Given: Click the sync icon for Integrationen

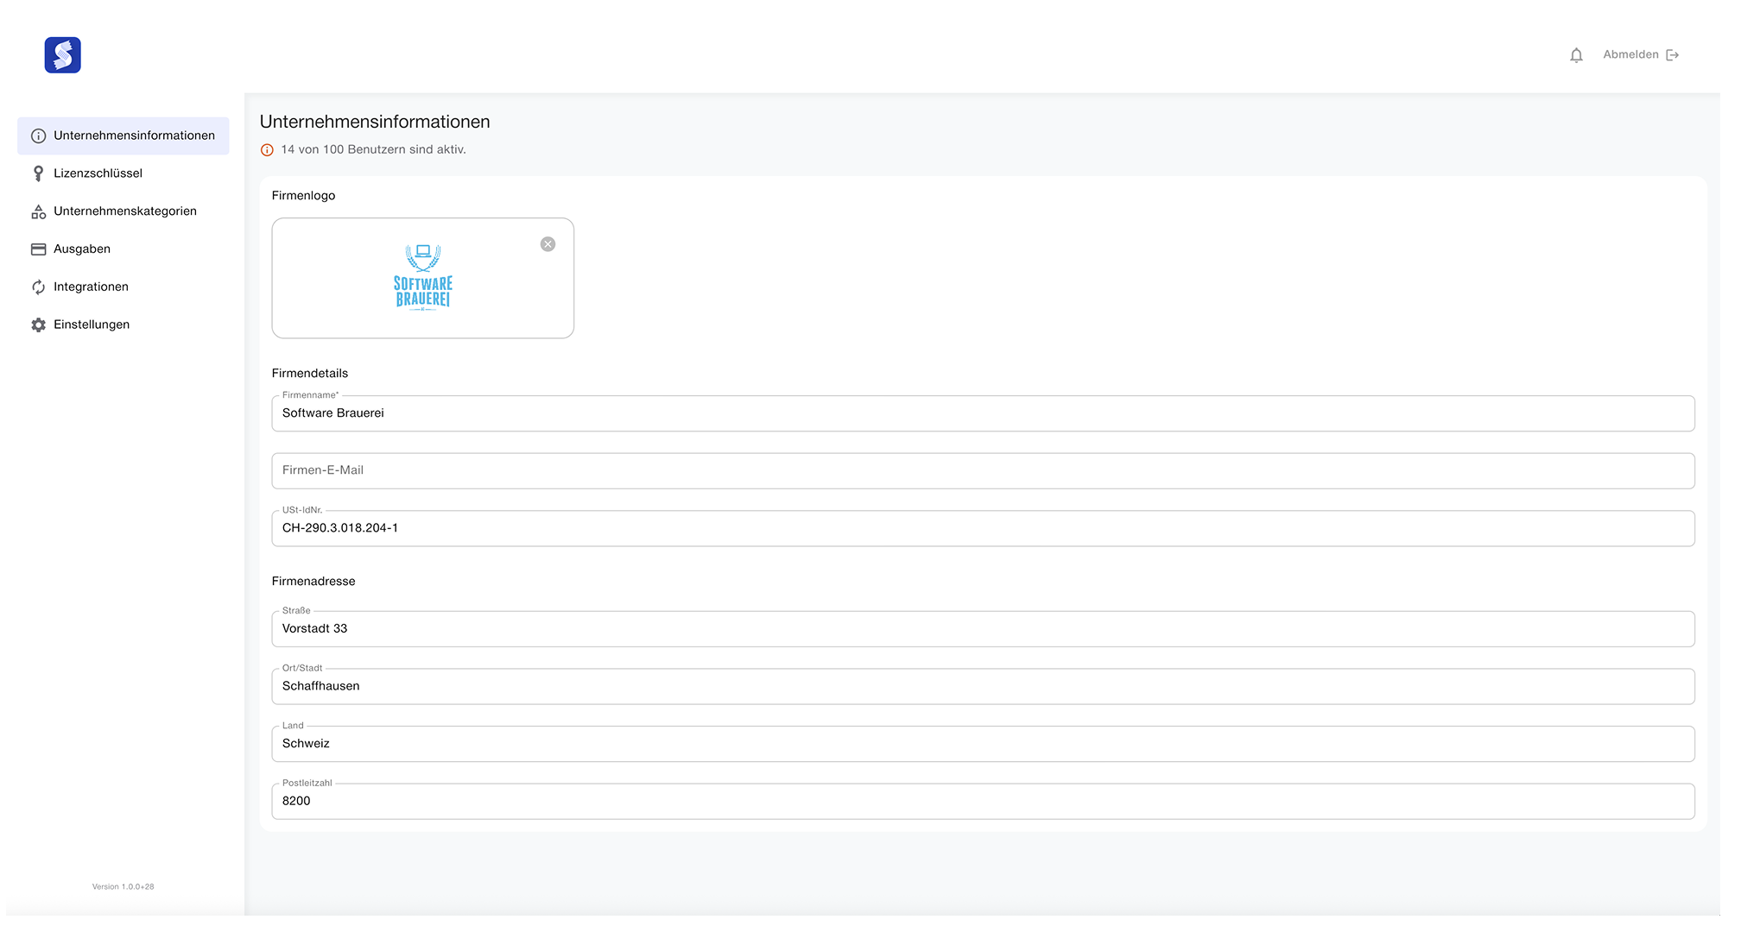Looking at the screenshot, I should pos(38,287).
